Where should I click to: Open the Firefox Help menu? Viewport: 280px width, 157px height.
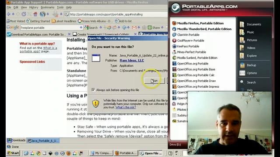pyautogui.click(x=69, y=7)
